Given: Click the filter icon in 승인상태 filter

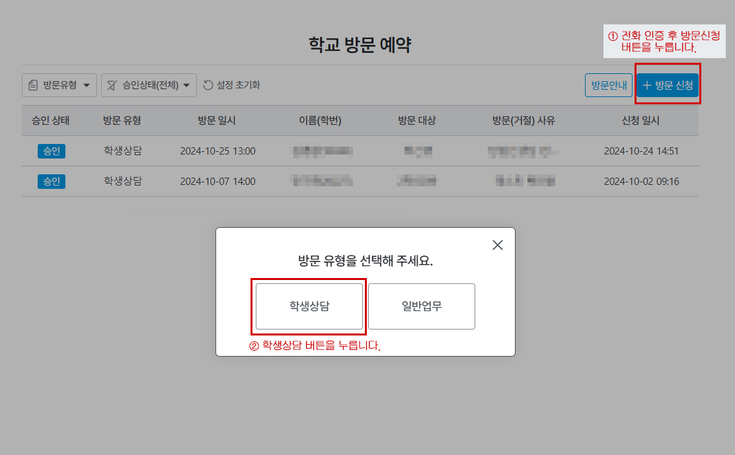Looking at the screenshot, I should point(112,85).
